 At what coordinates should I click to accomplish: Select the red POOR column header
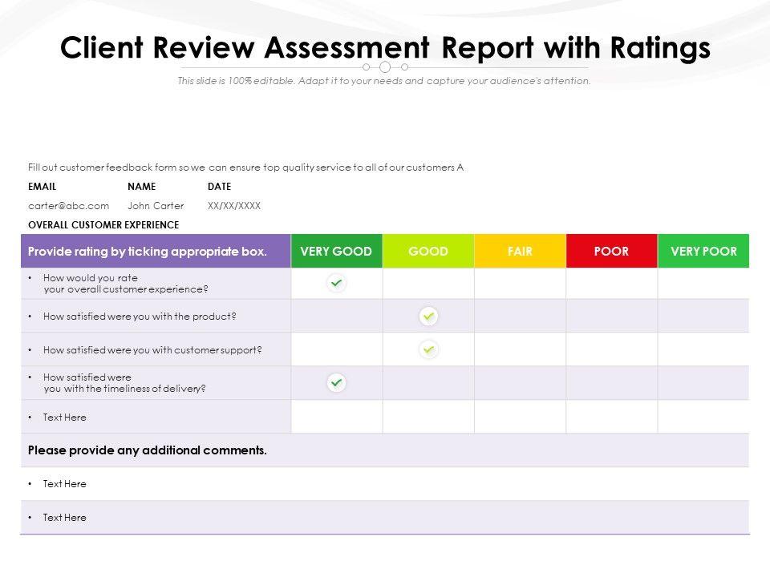(x=611, y=251)
